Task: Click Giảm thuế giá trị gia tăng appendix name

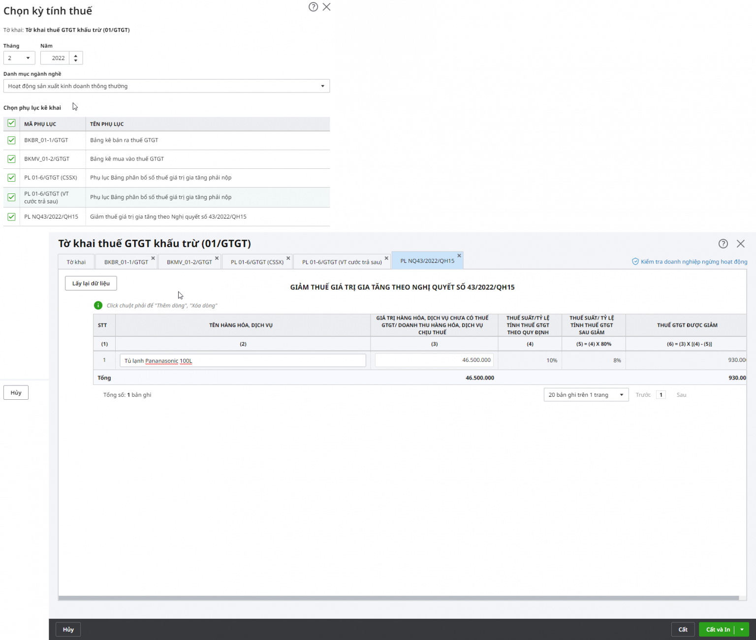Action: click(x=168, y=217)
